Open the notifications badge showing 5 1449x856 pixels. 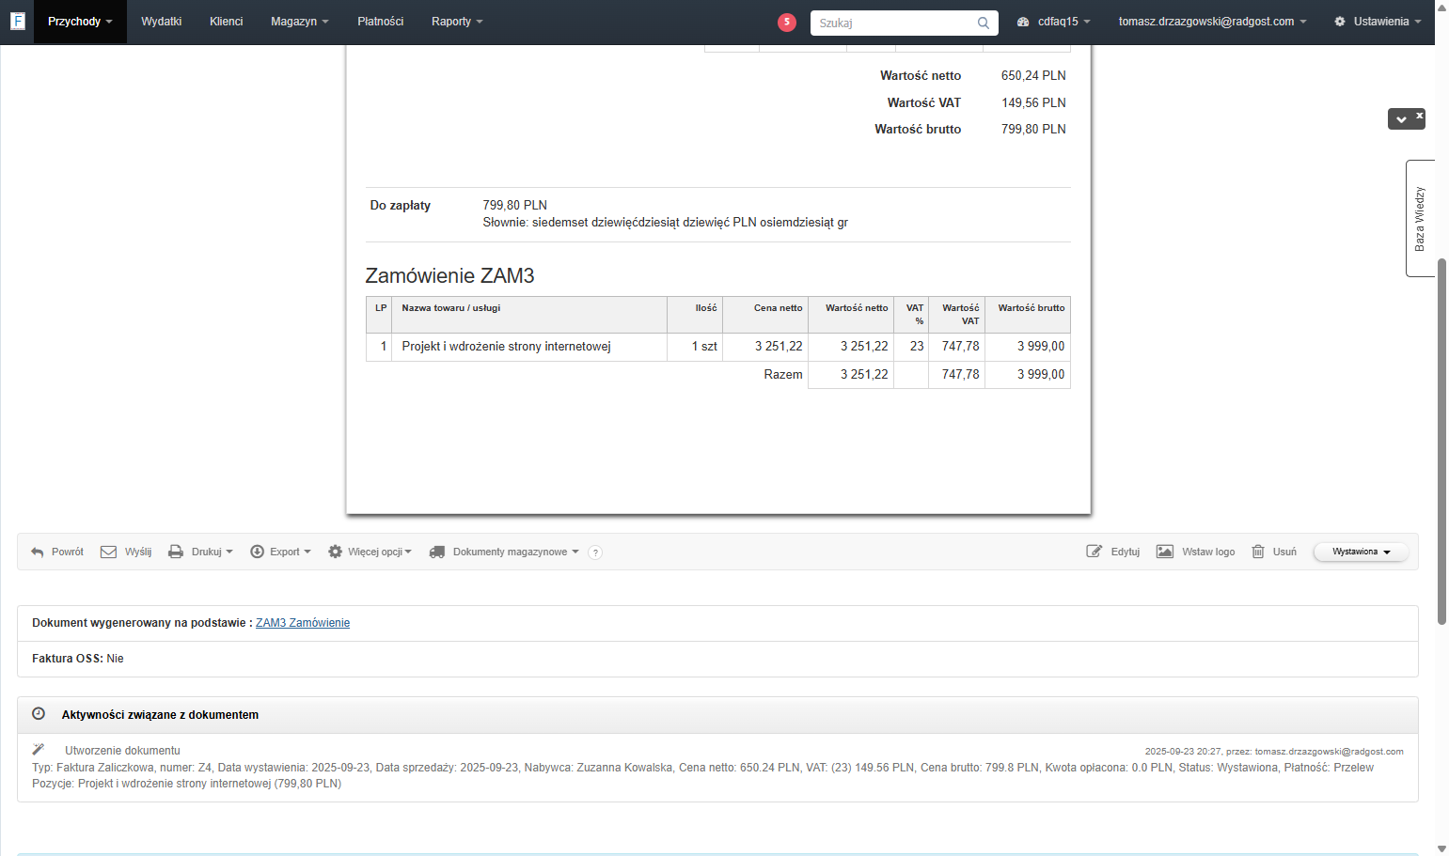click(787, 23)
